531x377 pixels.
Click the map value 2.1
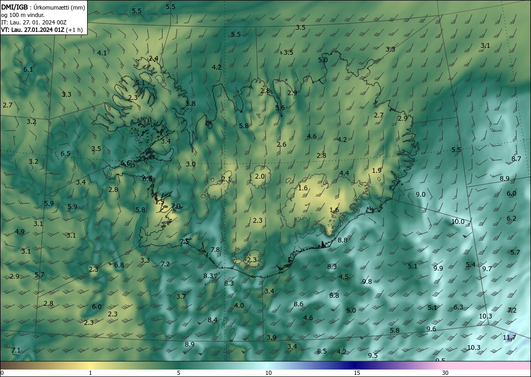coord(226,179)
